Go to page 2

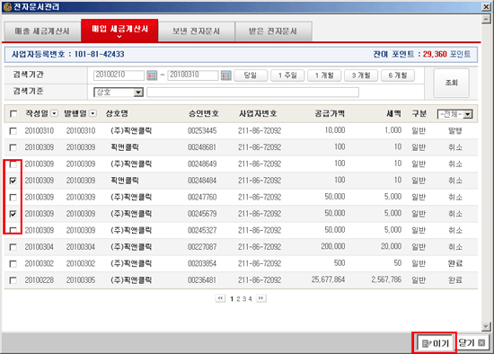pyautogui.click(x=238, y=299)
